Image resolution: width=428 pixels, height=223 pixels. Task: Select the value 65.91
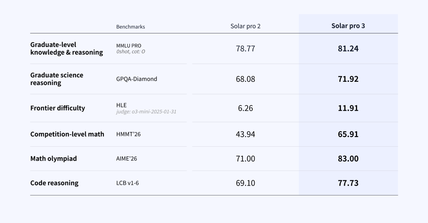348,134
